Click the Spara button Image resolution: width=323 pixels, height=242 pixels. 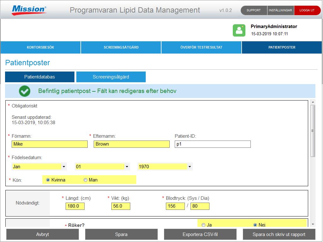121,234
